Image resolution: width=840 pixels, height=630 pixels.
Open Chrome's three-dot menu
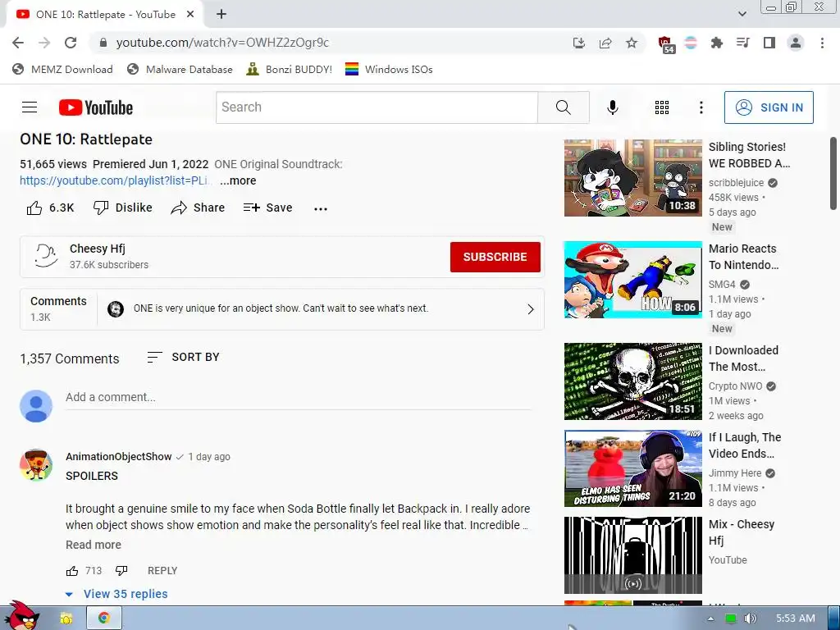coord(822,43)
